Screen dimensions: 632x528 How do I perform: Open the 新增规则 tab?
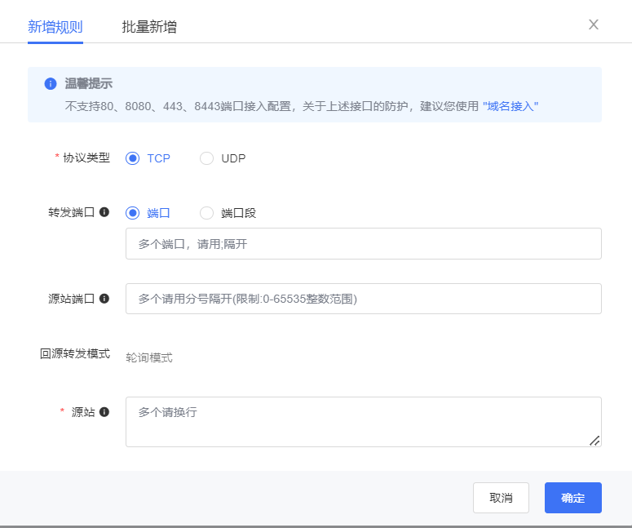(x=55, y=27)
